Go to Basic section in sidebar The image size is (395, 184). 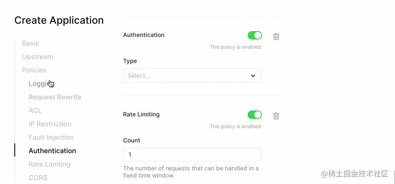30,43
